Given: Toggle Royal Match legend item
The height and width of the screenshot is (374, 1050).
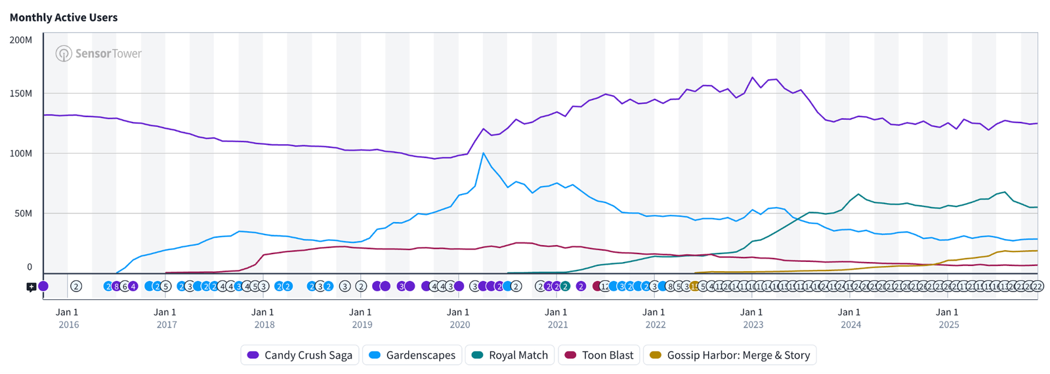Looking at the screenshot, I should pyautogui.click(x=510, y=355).
